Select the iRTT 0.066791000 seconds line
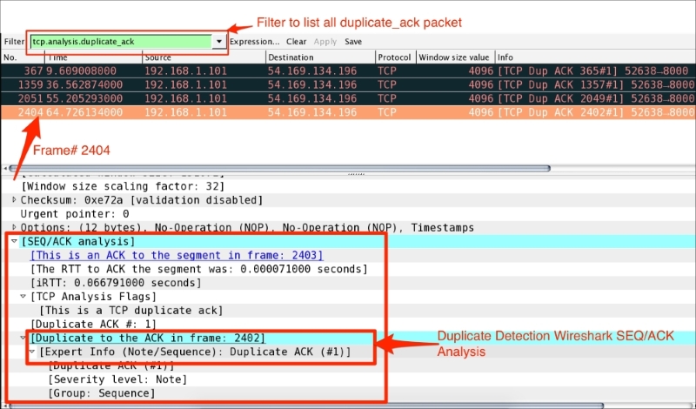The width and height of the screenshot is (696, 409). click(x=116, y=283)
